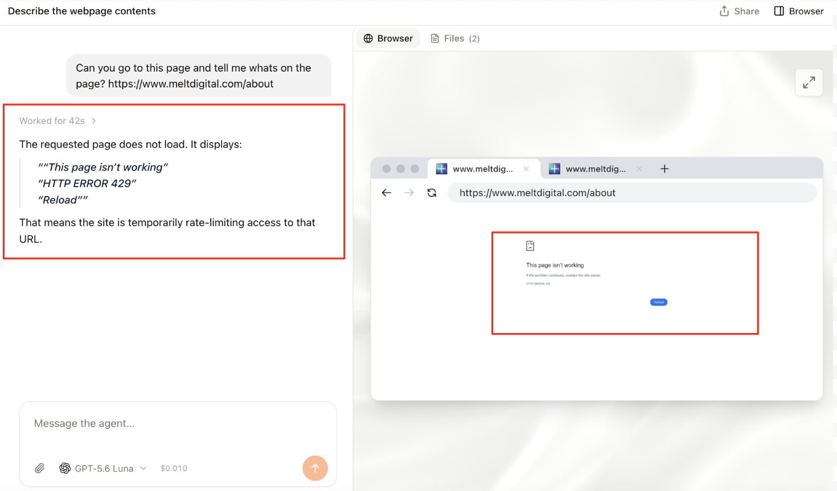Close the first www.meltdig... tab

(526, 169)
